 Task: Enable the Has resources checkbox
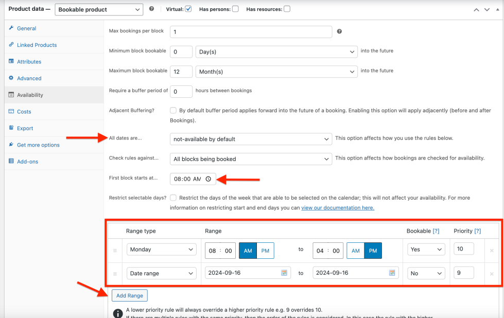point(287,9)
